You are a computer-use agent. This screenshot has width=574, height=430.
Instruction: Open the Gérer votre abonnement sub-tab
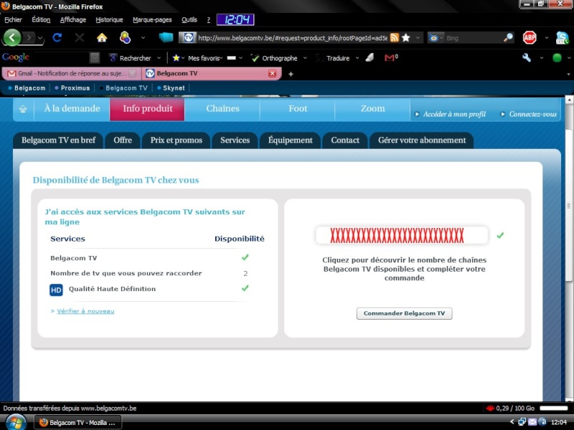click(422, 140)
